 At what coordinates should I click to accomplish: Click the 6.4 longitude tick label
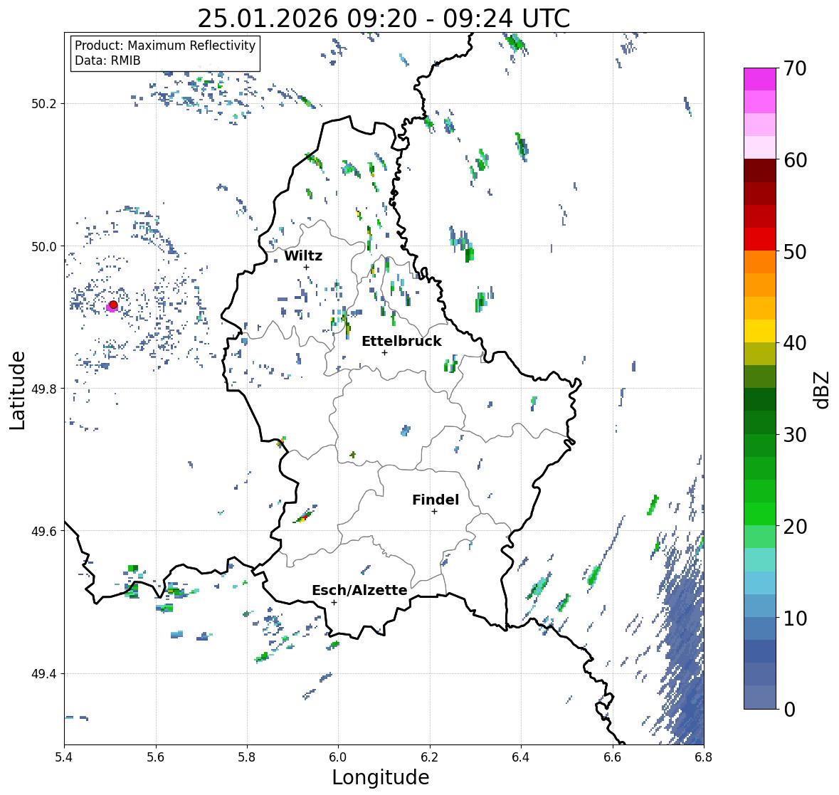[x=521, y=757]
